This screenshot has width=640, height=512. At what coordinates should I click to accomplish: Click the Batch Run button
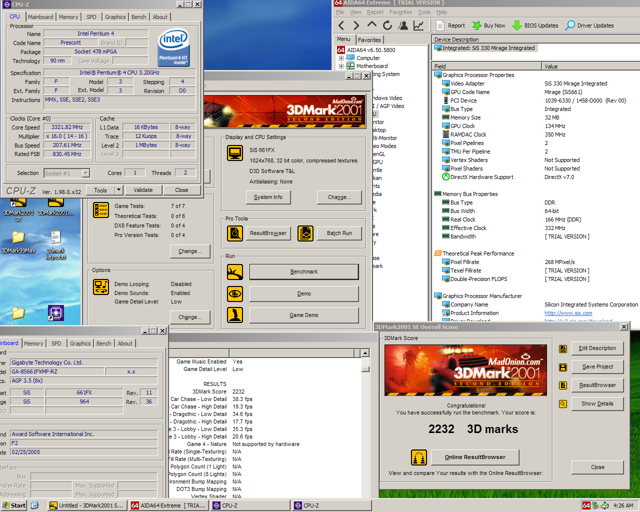point(339,233)
